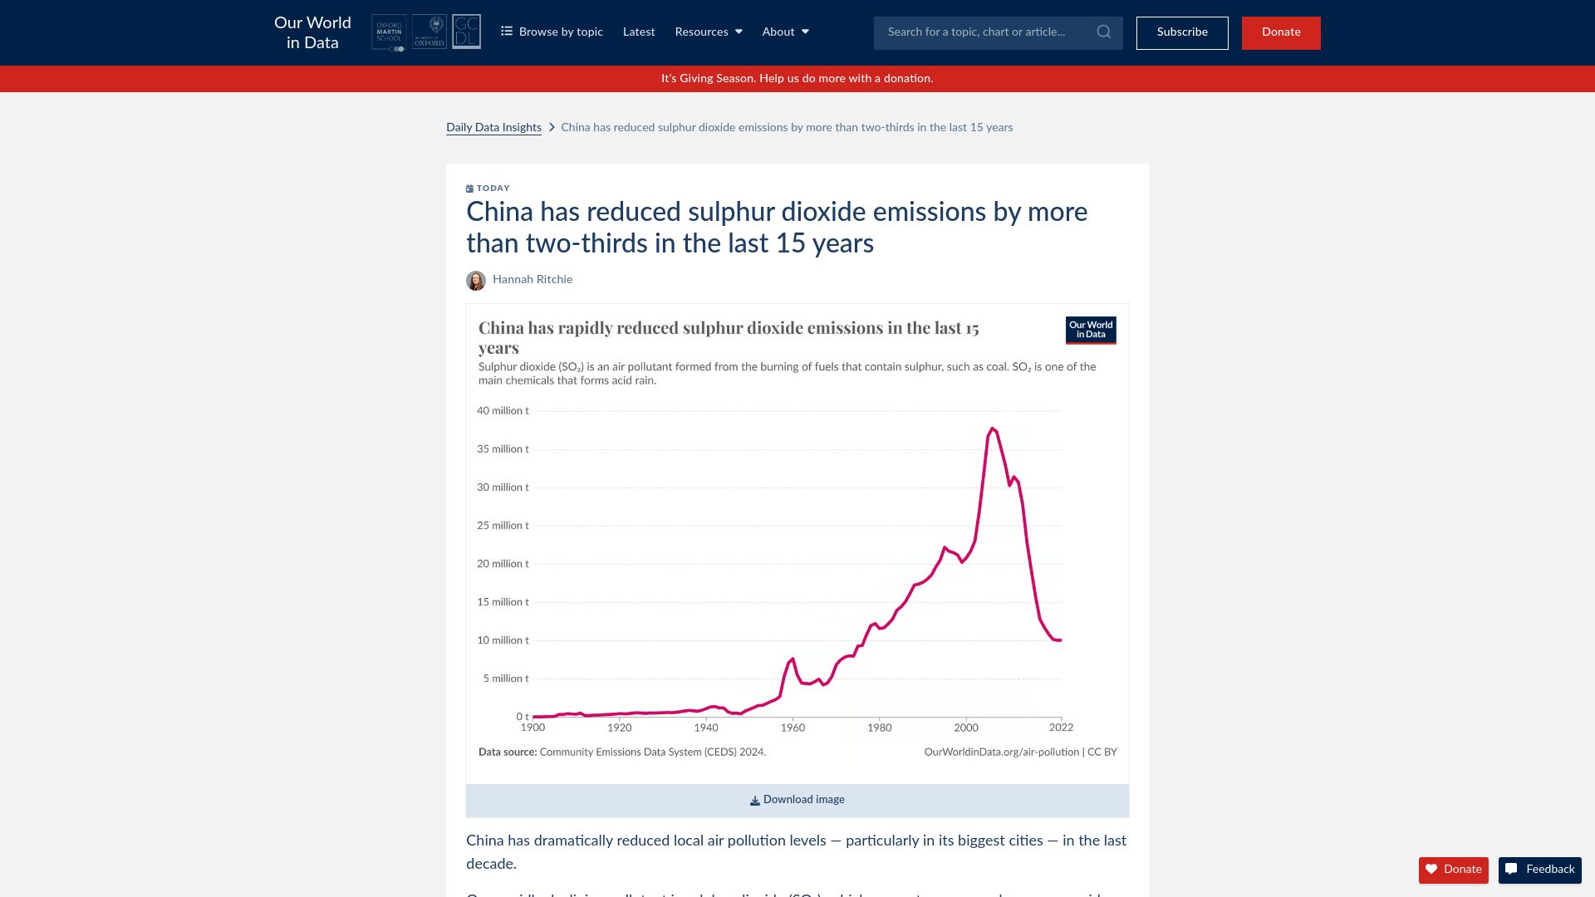Click the Our World in Data chart badge
Viewport: 1595px width, 897px height.
click(1091, 331)
